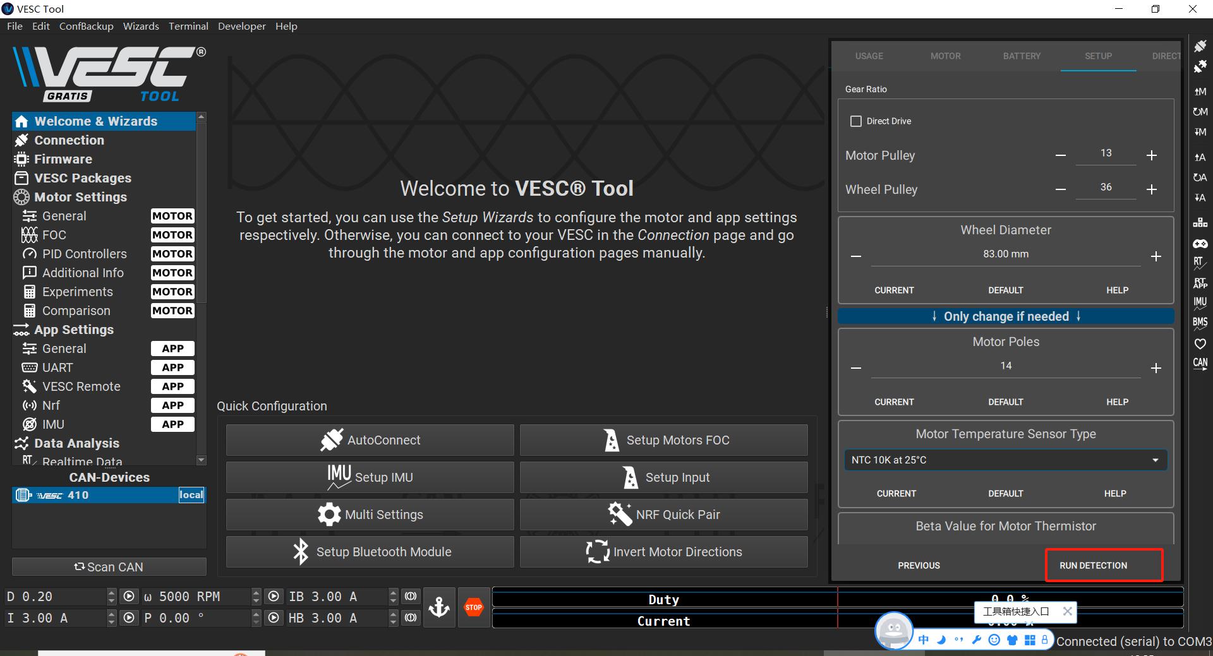The width and height of the screenshot is (1213, 656).
Task: Click the write app configuration (↓A) icon
Action: coord(1200,198)
